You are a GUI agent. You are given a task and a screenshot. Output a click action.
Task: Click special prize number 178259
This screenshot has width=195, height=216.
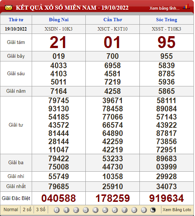[x=113, y=198]
